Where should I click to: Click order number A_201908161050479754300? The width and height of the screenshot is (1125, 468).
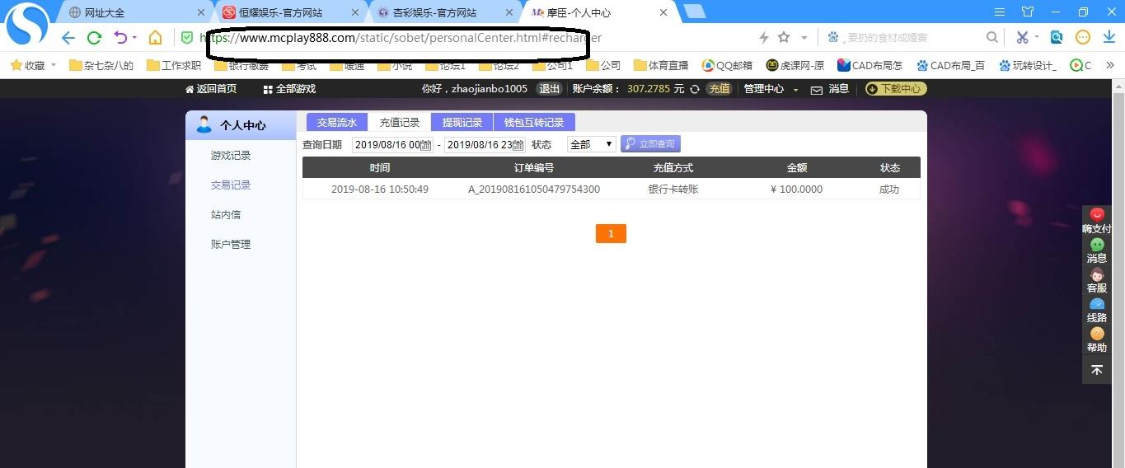point(534,190)
